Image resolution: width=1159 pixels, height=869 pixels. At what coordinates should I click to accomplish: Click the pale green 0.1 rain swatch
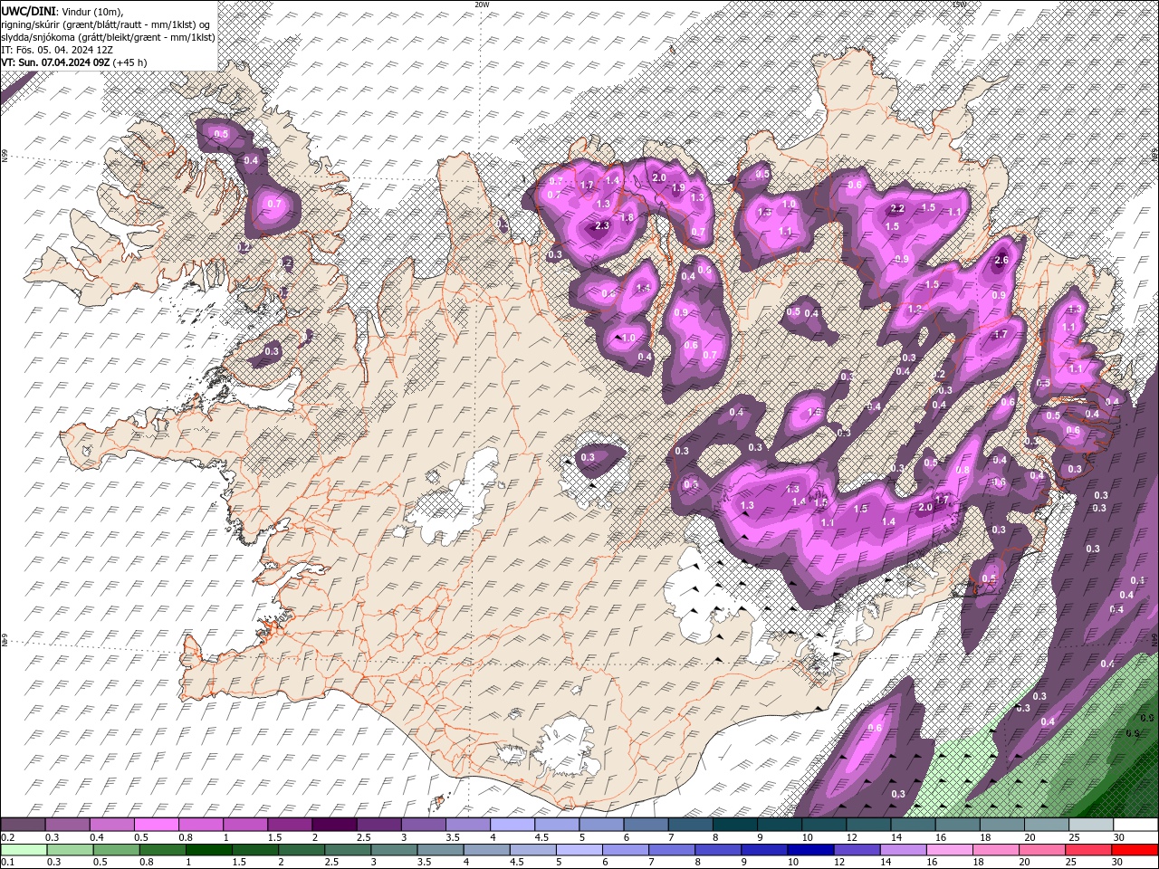(x=24, y=849)
